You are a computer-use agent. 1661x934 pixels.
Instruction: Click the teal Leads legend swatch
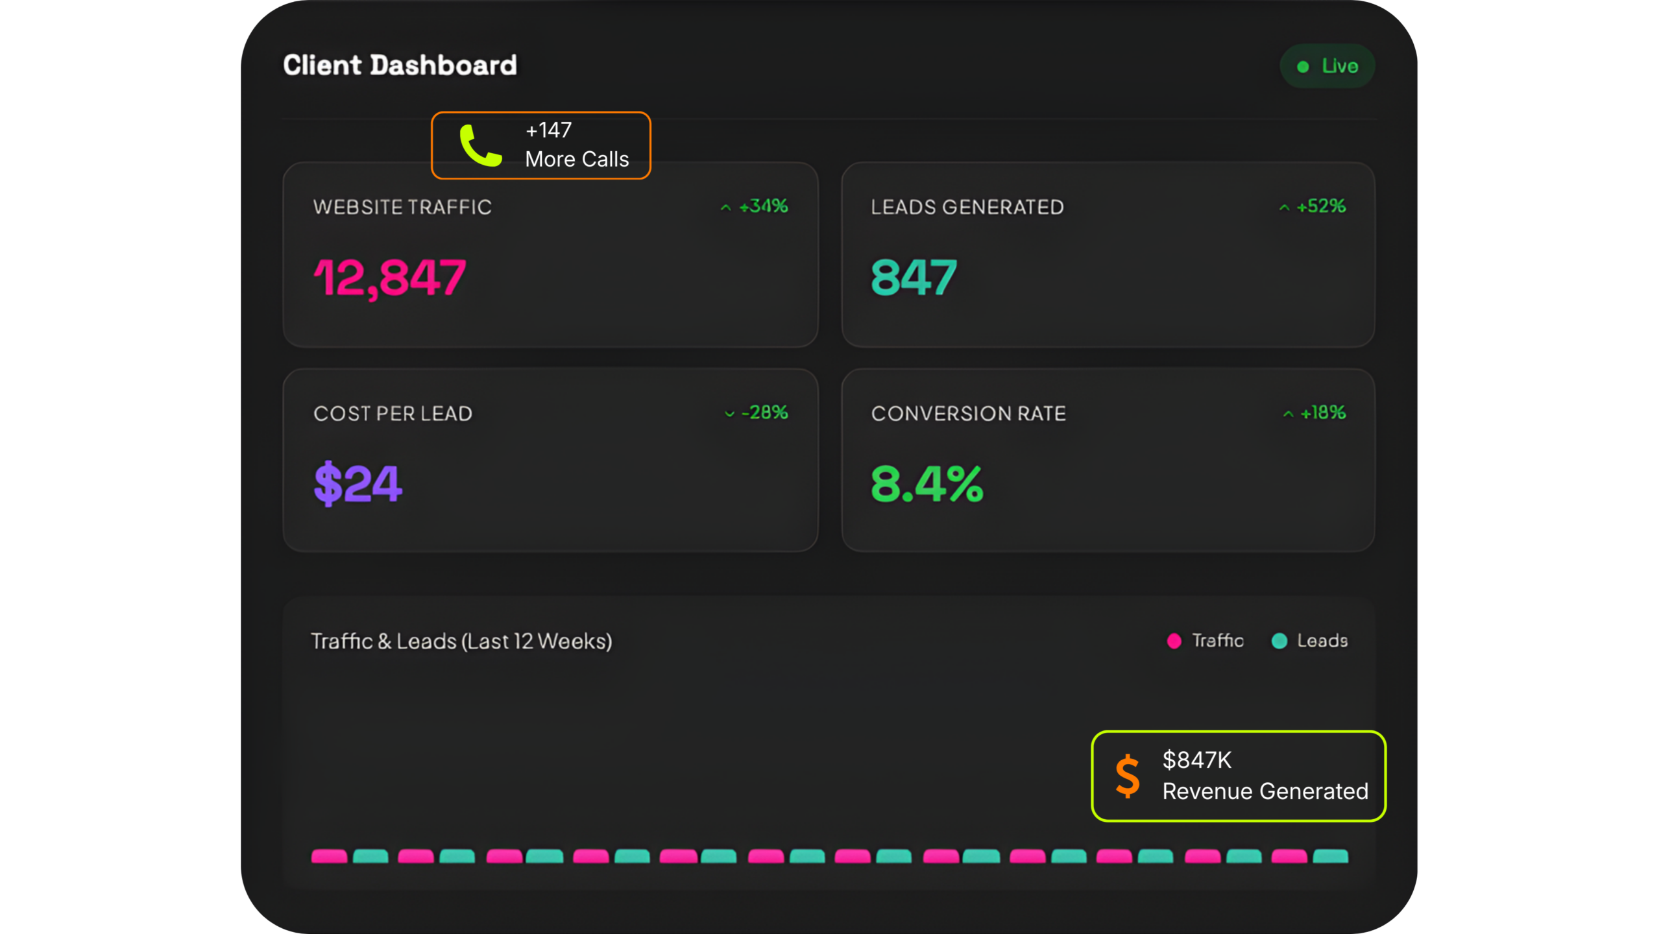click(1279, 641)
